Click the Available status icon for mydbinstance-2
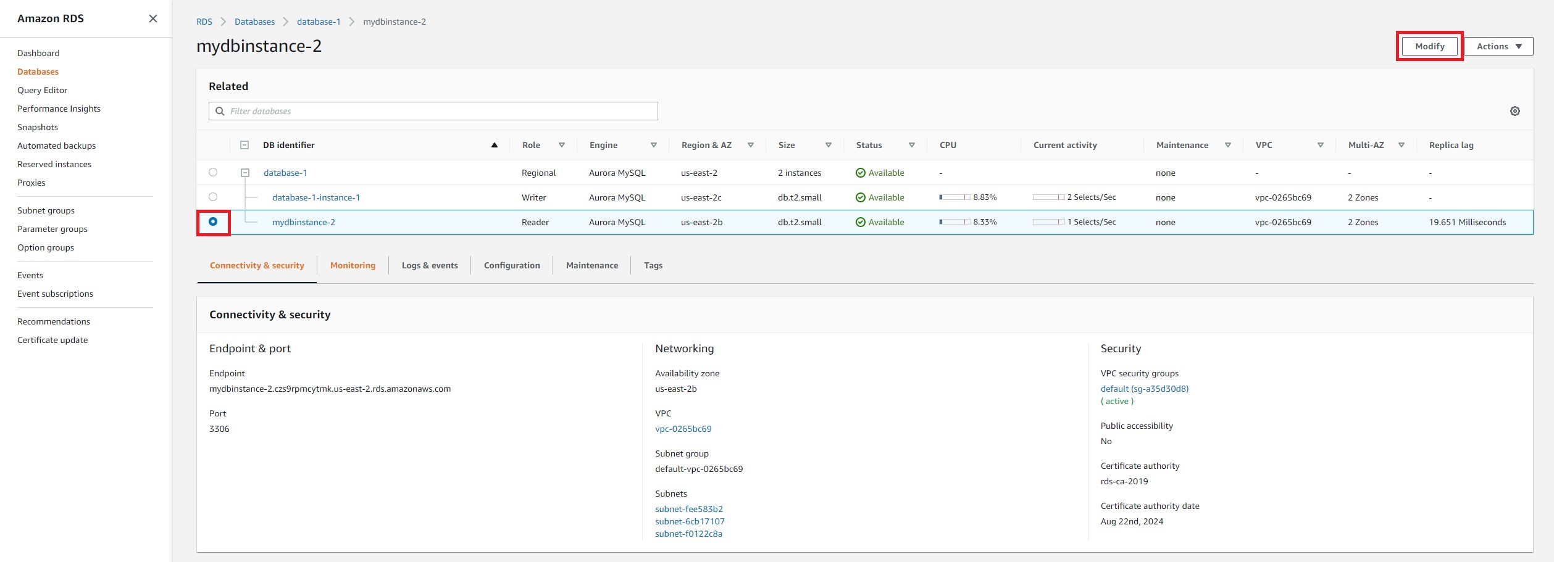 pos(860,222)
